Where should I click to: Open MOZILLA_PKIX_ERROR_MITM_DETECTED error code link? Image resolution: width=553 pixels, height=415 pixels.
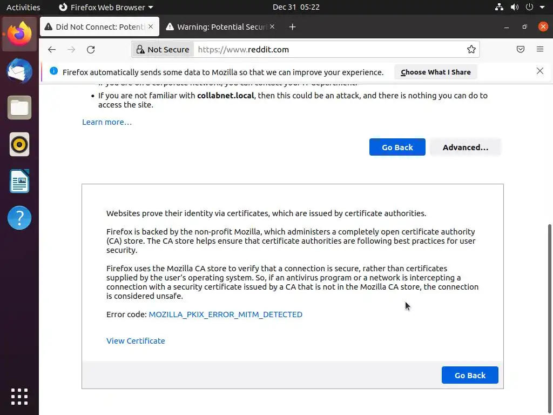click(x=225, y=314)
